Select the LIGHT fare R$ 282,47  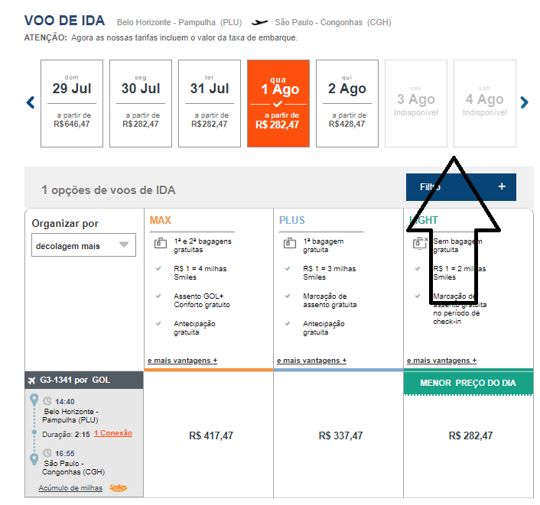coord(470,435)
